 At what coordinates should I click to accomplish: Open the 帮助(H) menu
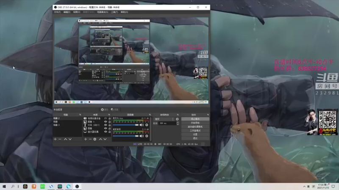click(124, 12)
